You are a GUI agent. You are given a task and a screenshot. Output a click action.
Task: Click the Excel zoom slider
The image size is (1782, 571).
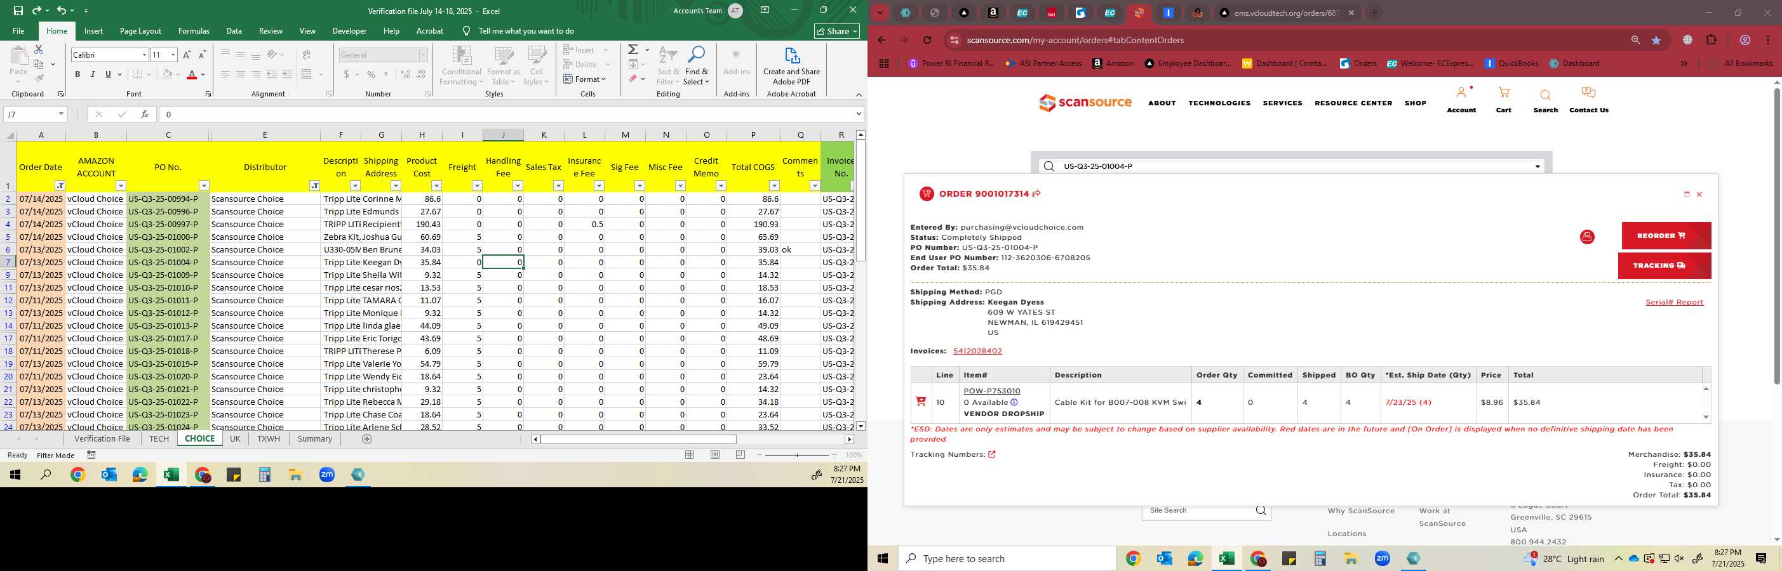pyautogui.click(x=797, y=455)
